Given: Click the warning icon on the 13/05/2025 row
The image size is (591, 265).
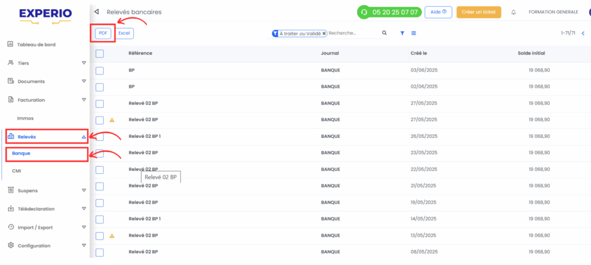Looking at the screenshot, I should tap(111, 236).
